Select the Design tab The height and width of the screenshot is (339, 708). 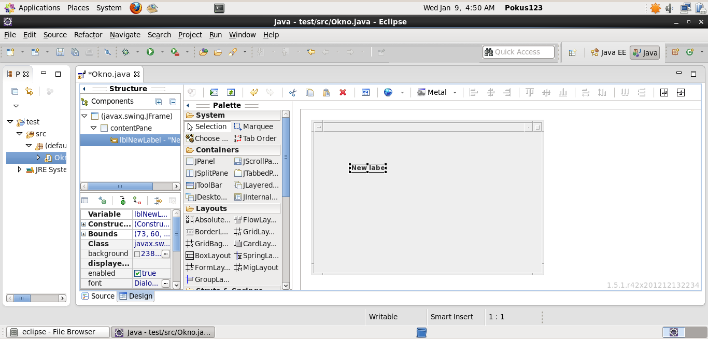pyautogui.click(x=136, y=296)
